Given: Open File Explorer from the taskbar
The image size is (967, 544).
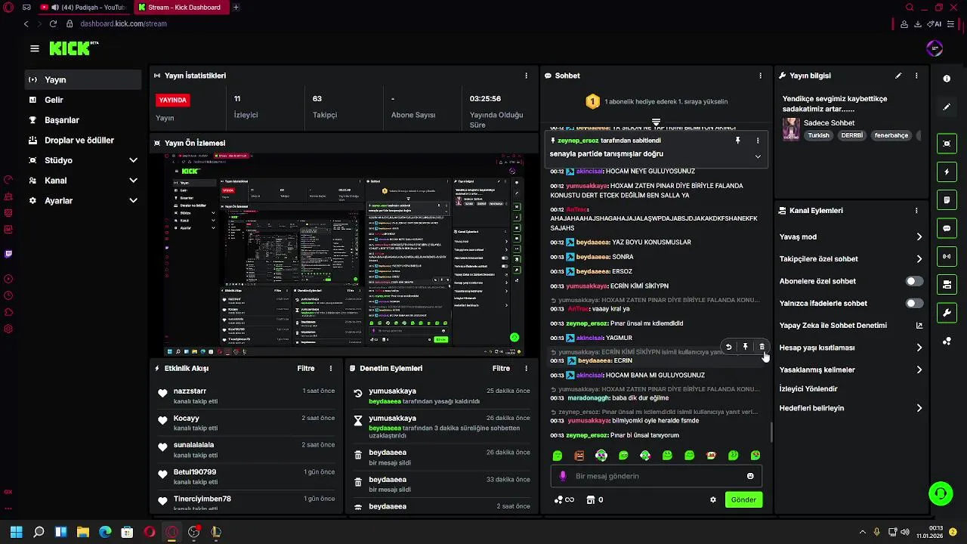Looking at the screenshot, I should 83,532.
